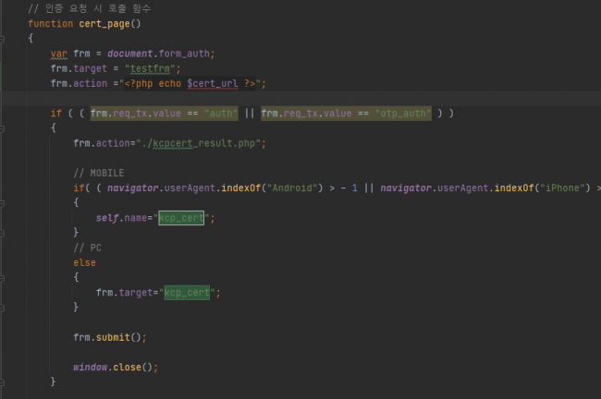Click 'submit' in frm.submit()
This screenshot has width=601, height=399.
click(113, 337)
